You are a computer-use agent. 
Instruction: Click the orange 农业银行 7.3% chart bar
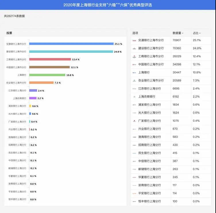point(41,83)
